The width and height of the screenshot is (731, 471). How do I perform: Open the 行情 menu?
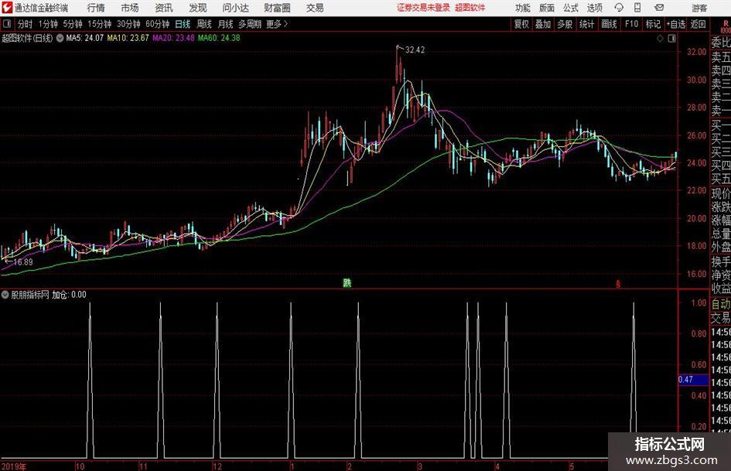96,8
